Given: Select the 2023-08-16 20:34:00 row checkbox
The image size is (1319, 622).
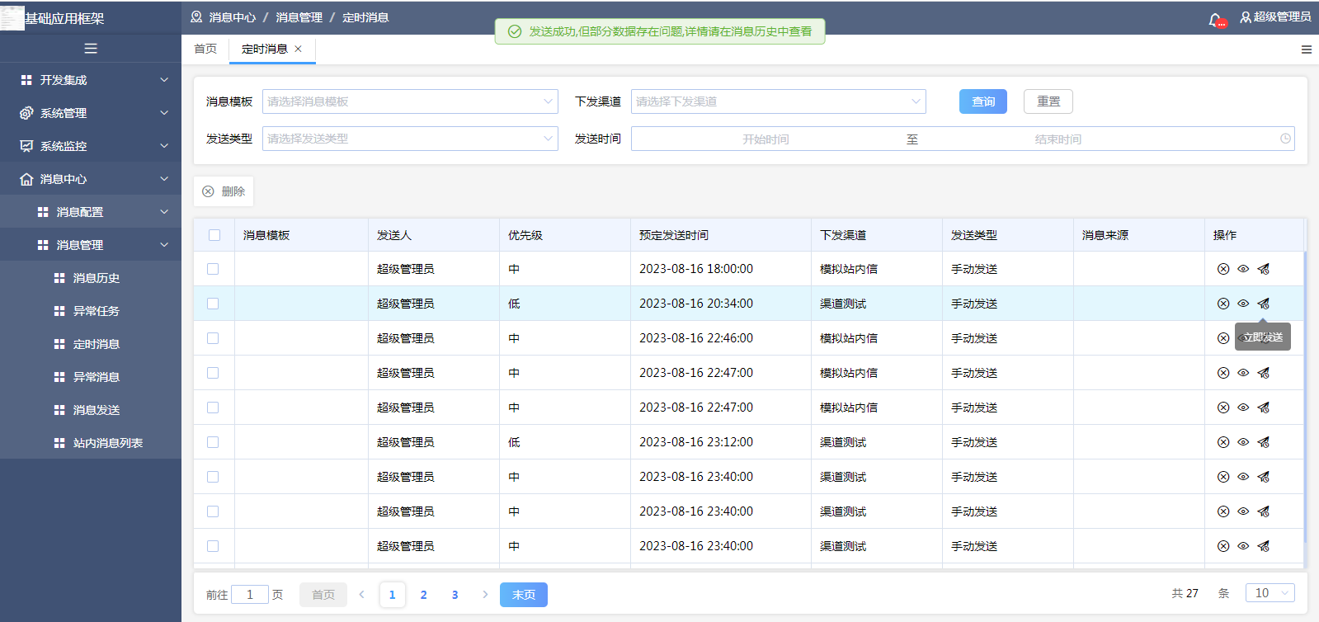Looking at the screenshot, I should (x=213, y=304).
